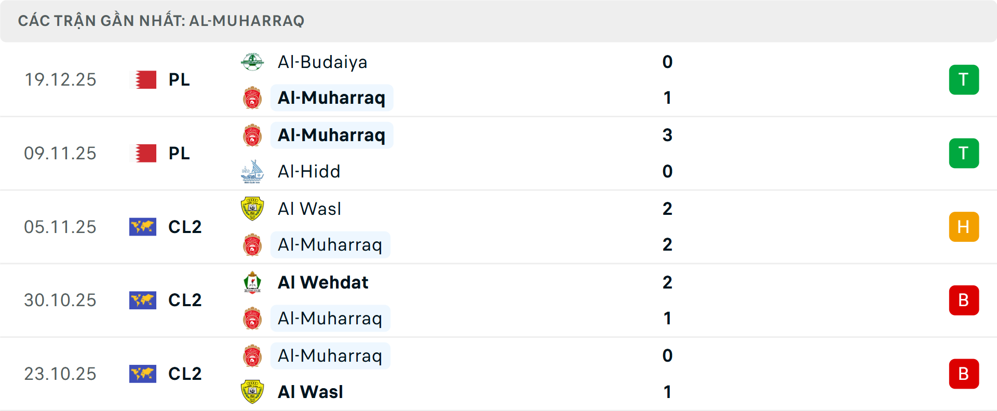This screenshot has height=411, width=997.
Task: Click CL2 league label for 05.11.25
Action: pyautogui.click(x=185, y=227)
